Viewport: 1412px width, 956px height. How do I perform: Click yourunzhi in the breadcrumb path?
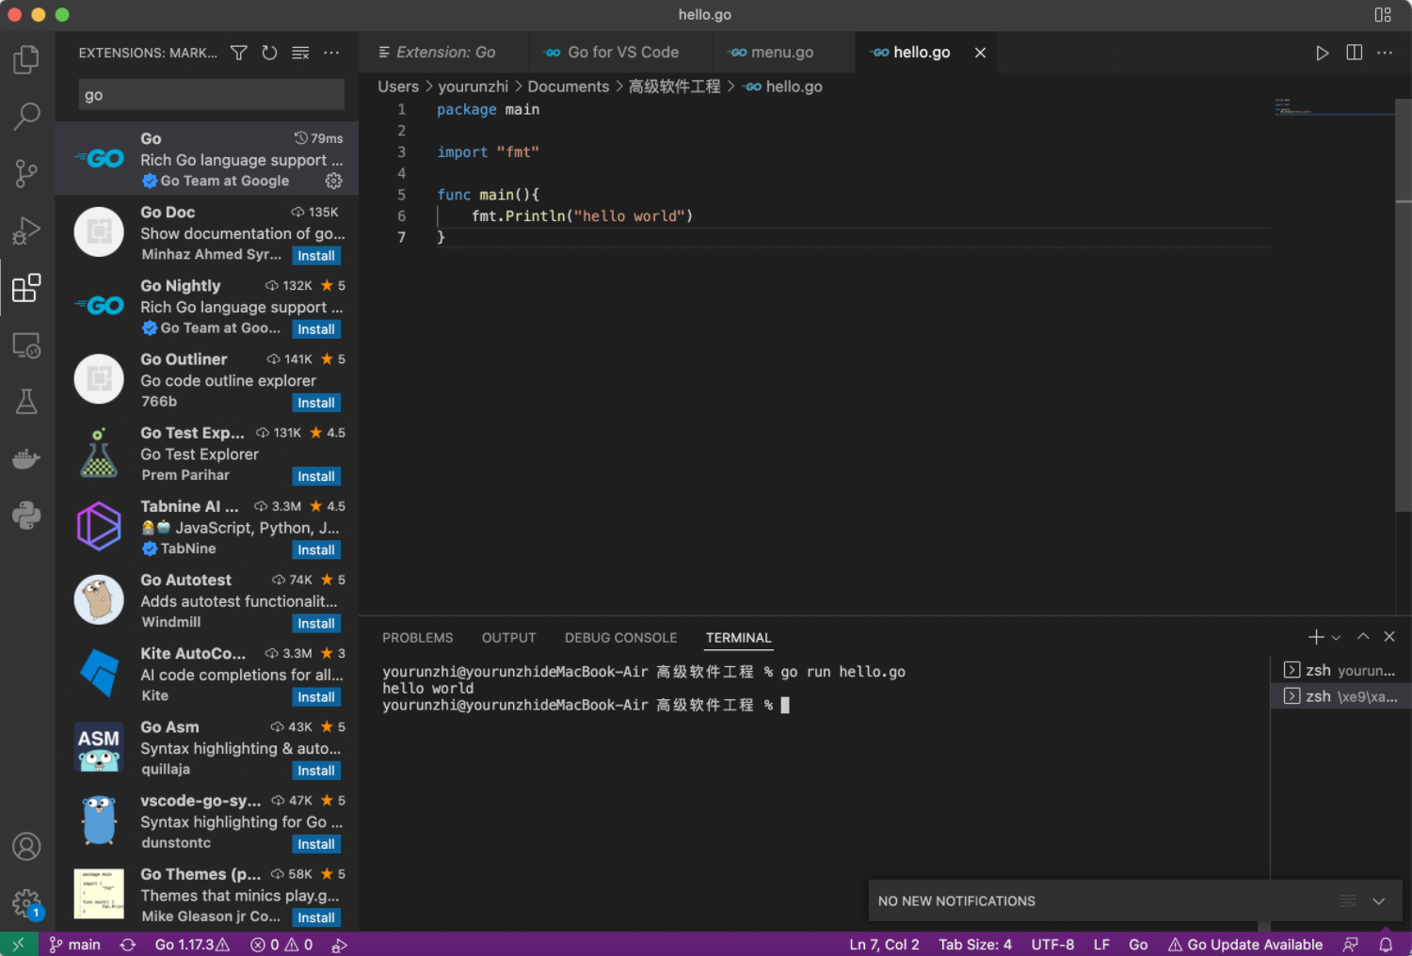(x=473, y=87)
